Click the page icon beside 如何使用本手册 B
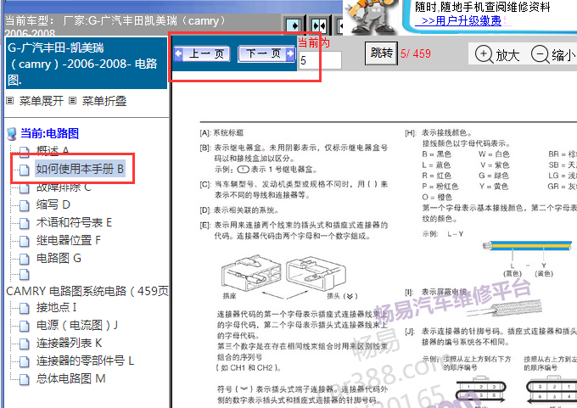The width and height of the screenshot is (577, 408). point(25,170)
